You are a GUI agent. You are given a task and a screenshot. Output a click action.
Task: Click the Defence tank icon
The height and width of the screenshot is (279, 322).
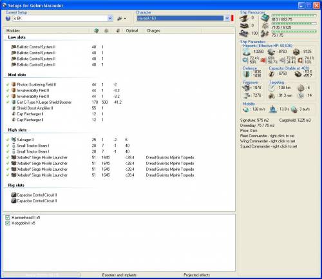click(x=247, y=73)
